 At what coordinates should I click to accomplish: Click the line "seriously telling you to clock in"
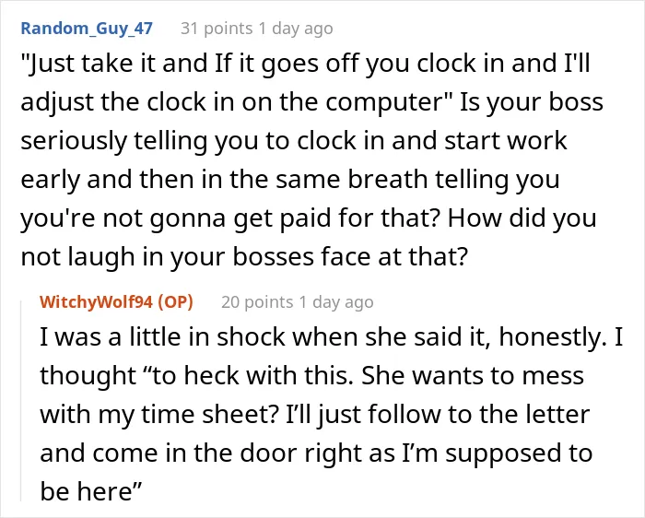294,141
